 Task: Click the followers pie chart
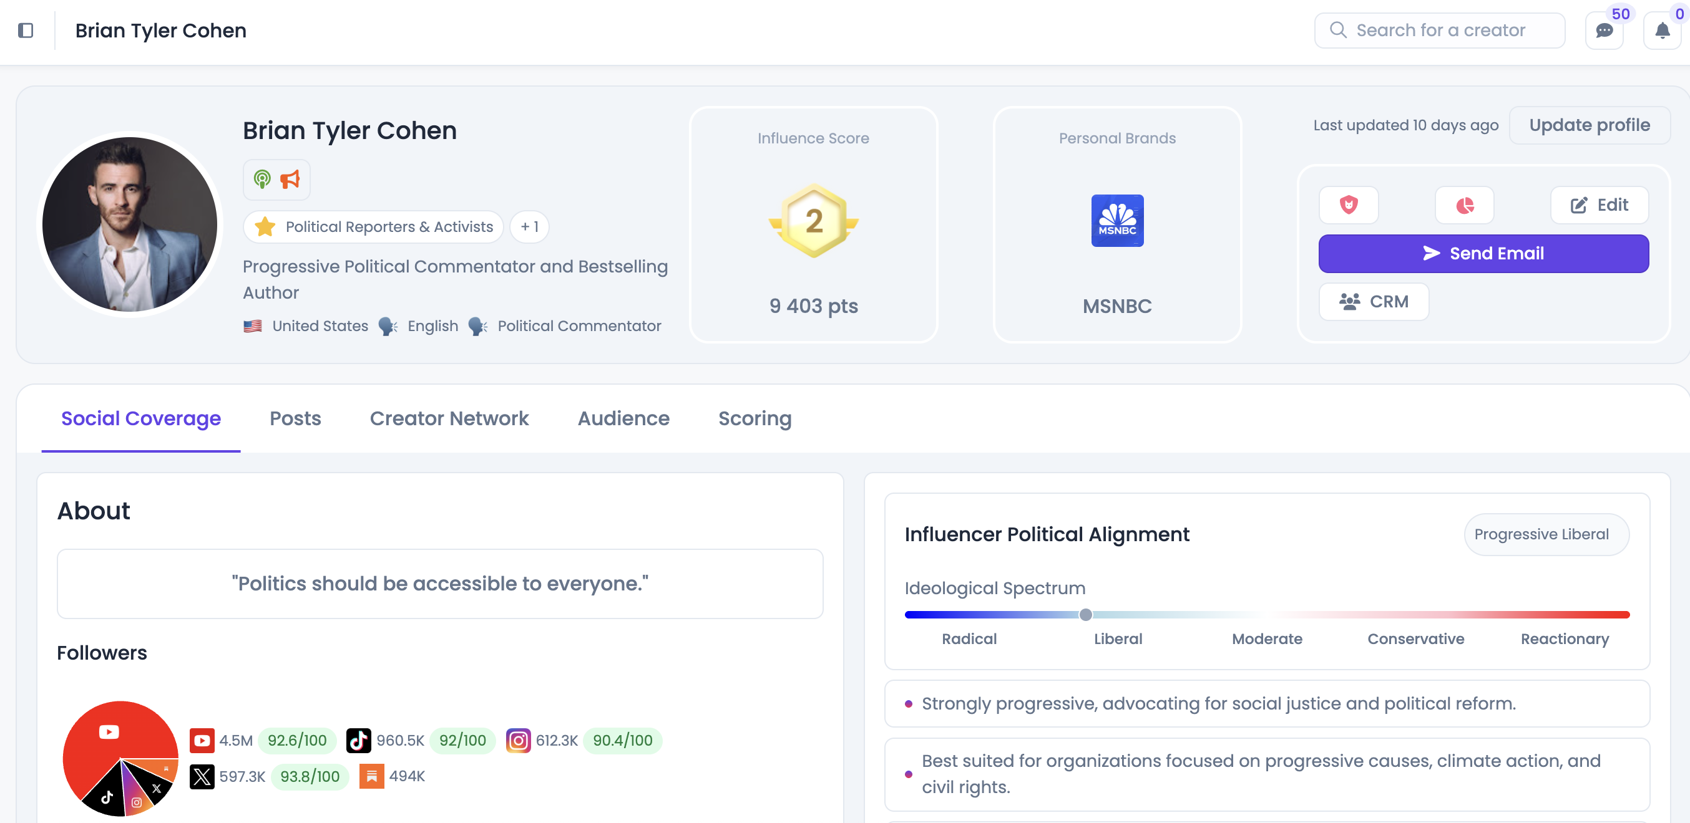pyautogui.click(x=120, y=759)
